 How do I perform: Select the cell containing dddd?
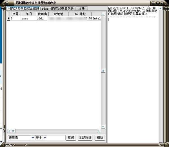coord(42,18)
